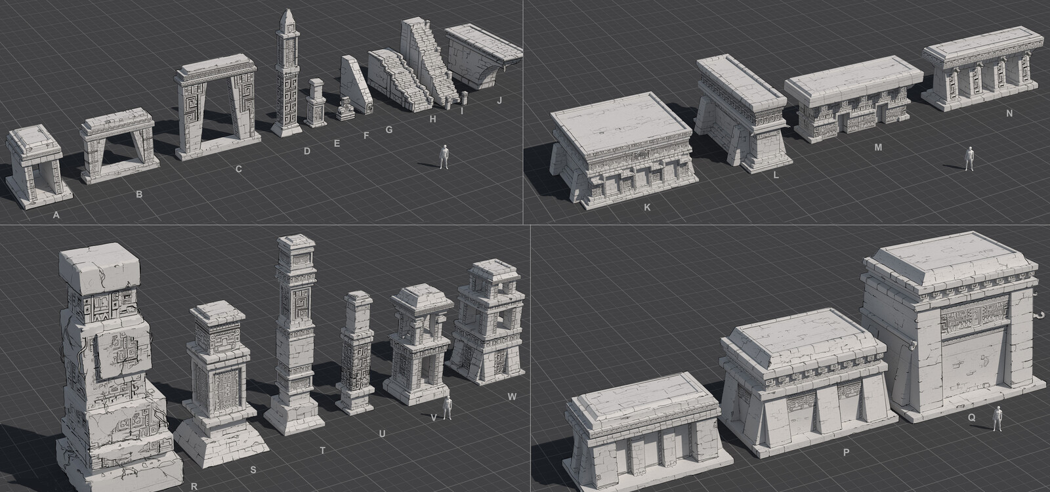Select the arched bridge segment model above label J
This screenshot has height=492, width=1050.
click(x=484, y=55)
